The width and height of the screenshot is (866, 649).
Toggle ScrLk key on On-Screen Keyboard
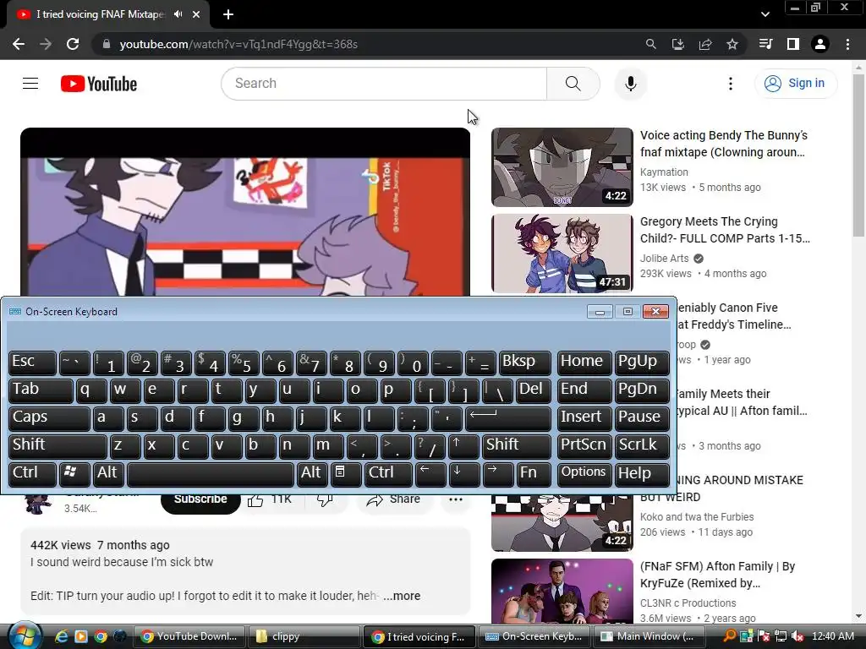[x=642, y=446]
